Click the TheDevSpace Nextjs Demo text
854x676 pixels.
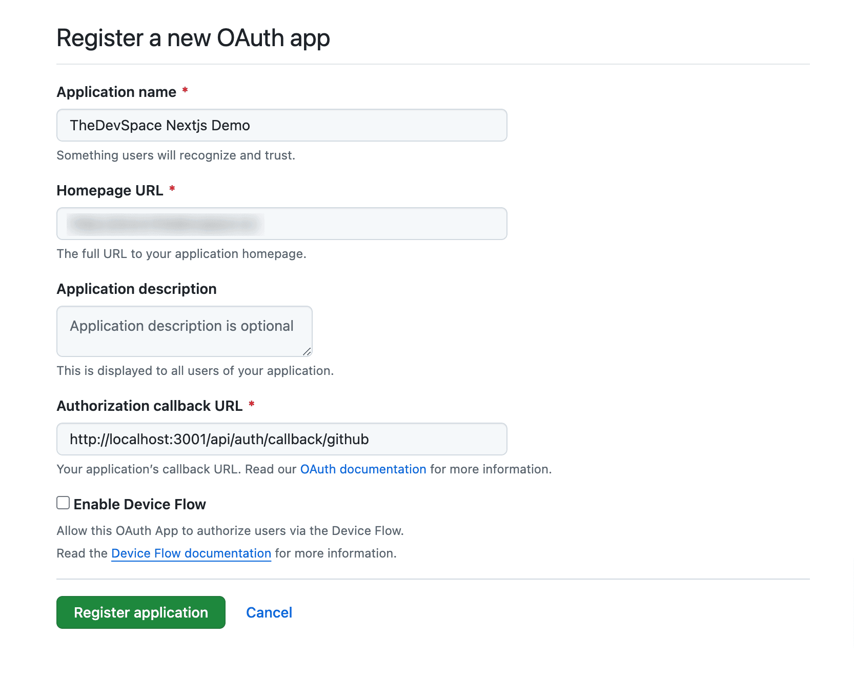point(159,125)
